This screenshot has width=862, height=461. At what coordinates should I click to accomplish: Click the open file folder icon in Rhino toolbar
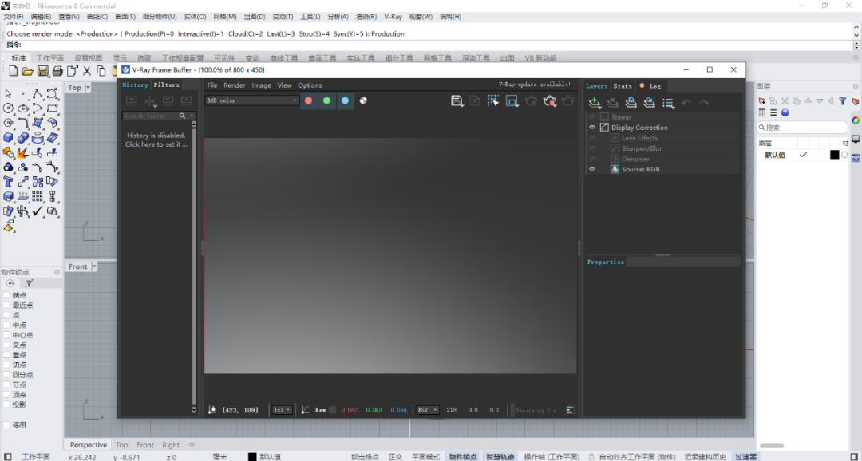tap(28, 71)
